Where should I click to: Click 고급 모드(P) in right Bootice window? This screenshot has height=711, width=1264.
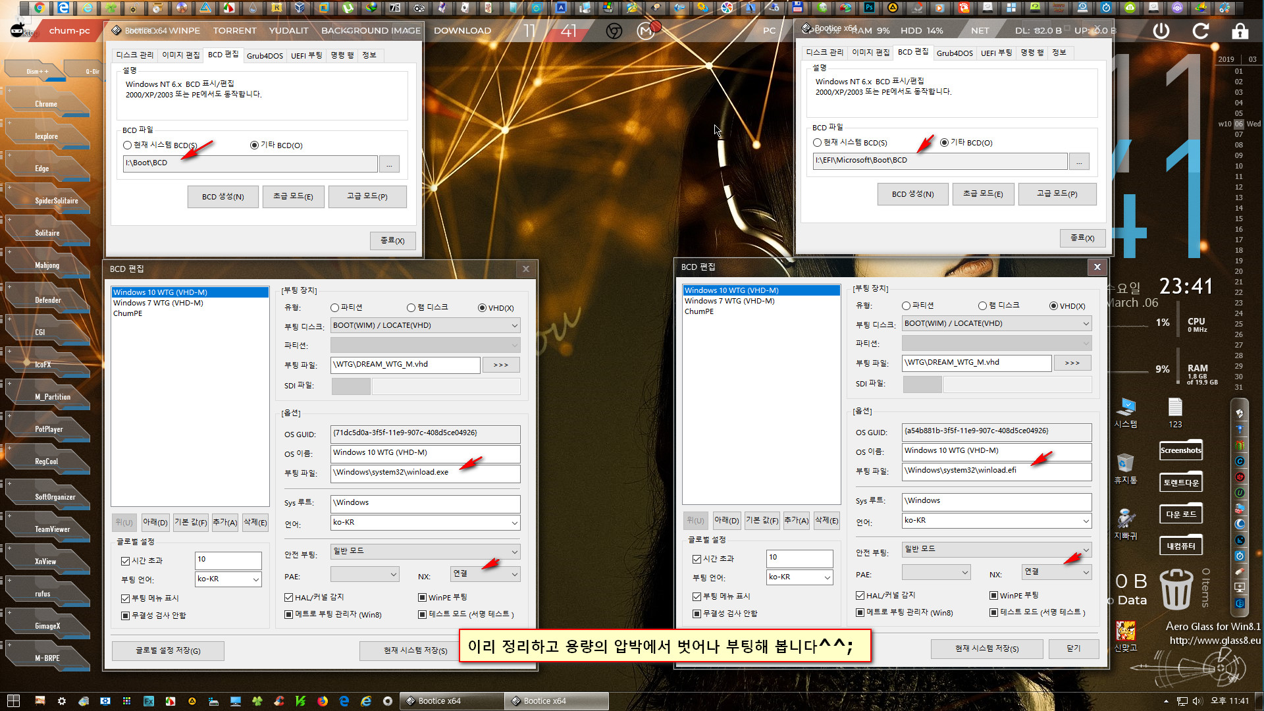tap(1057, 194)
